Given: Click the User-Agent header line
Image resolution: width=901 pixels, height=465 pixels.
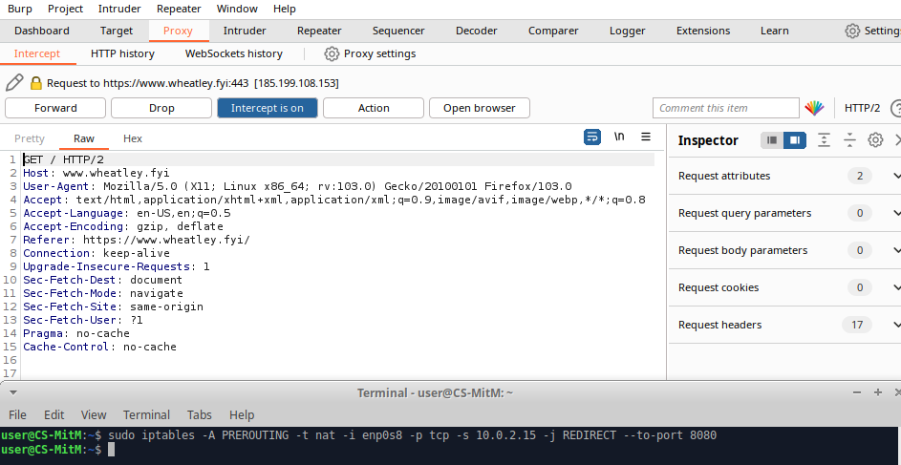Looking at the screenshot, I should tap(298, 186).
